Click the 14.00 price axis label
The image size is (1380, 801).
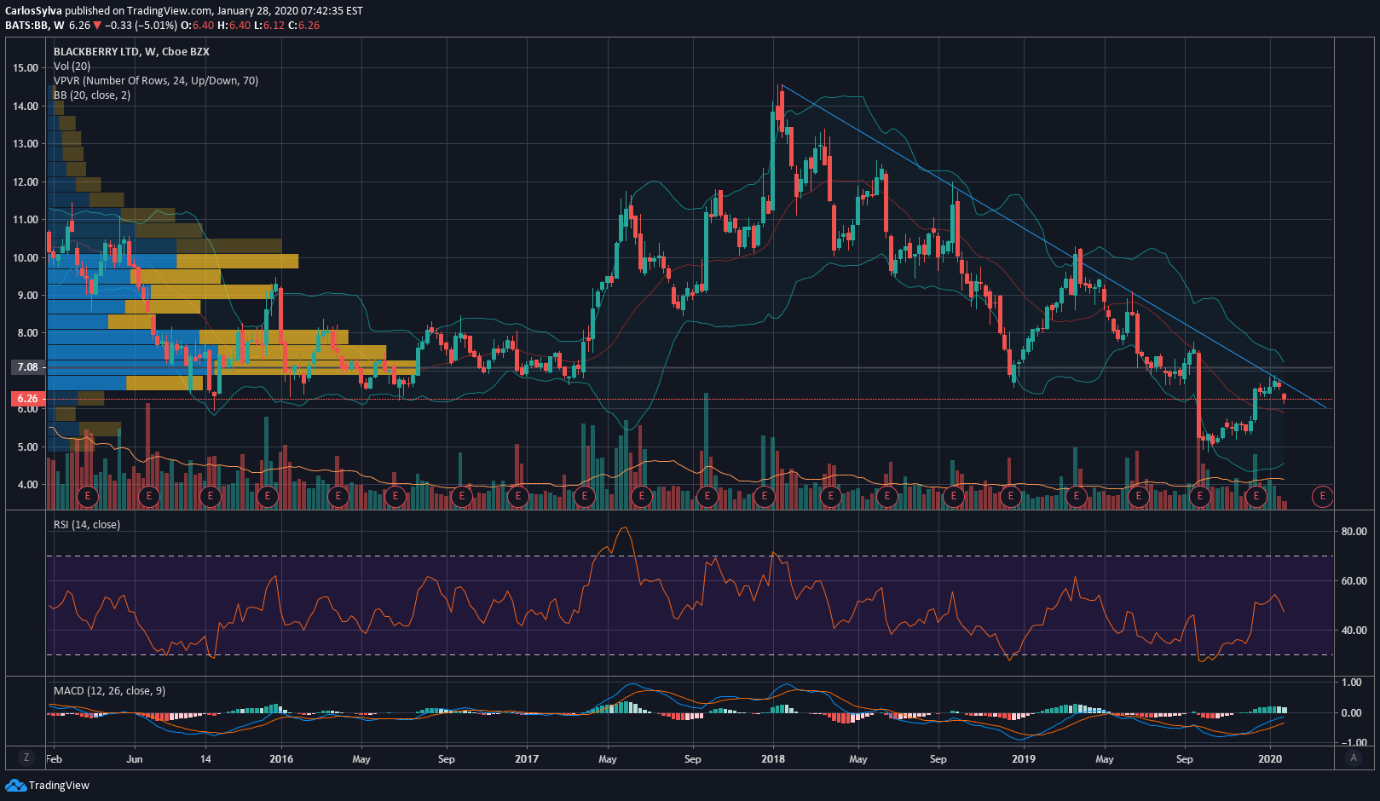(x=26, y=107)
